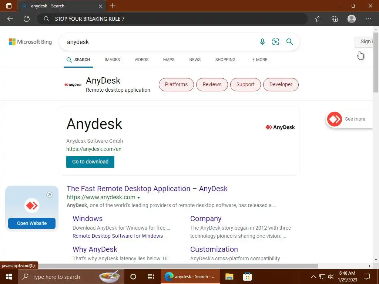Select the SEARCH tab
379x284 pixels.
[78, 60]
